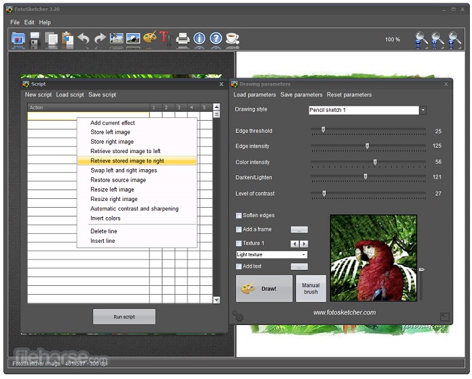Click the blue info icon
Image resolution: width=472 pixels, height=379 pixels.
200,38
